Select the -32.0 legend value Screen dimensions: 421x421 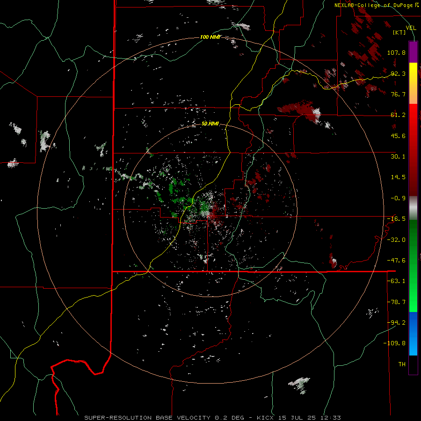point(396,240)
